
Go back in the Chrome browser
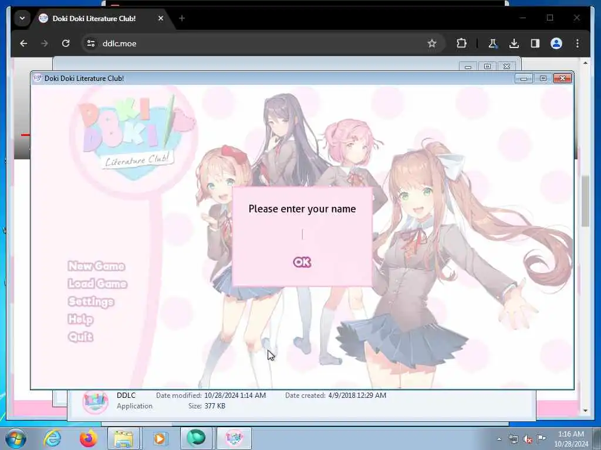click(x=23, y=43)
